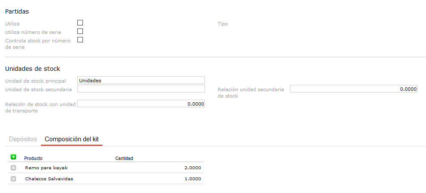Select Remo para kayak product cell
Viewport: 426px width, 193px height.
point(46,168)
